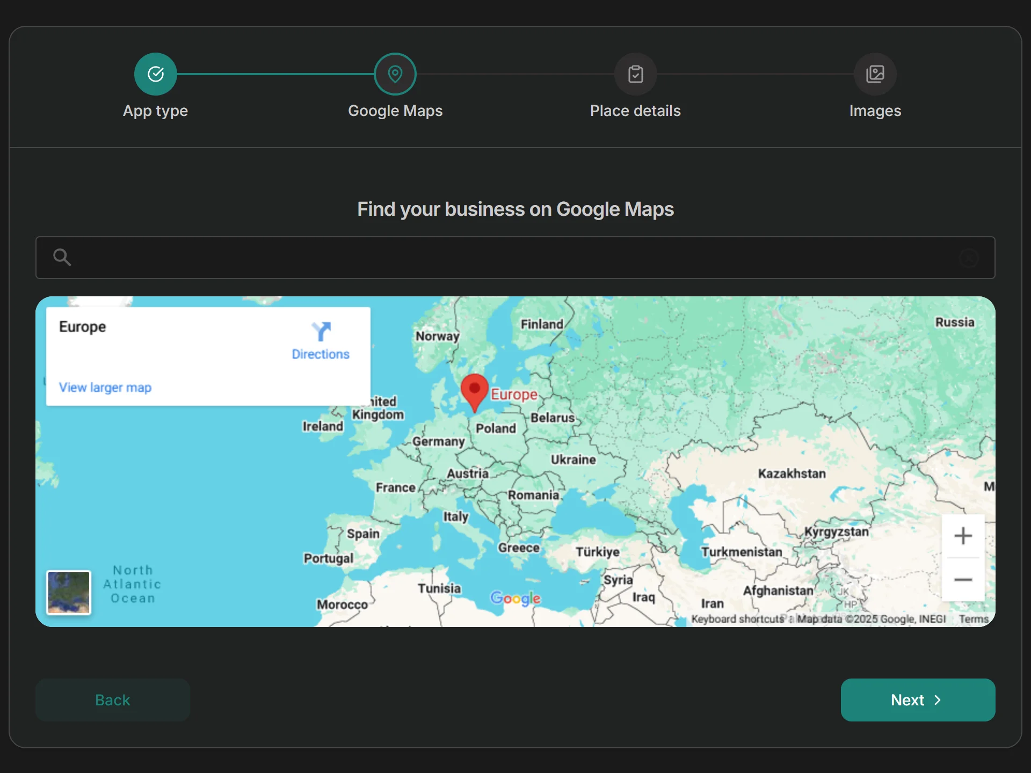1031x773 pixels.
Task: Click the Afghanistan label on map
Action: click(x=779, y=590)
